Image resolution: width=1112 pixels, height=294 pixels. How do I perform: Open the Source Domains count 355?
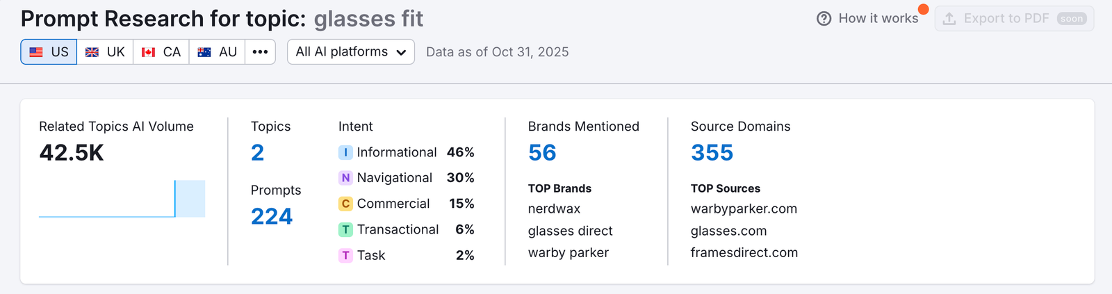[712, 153]
